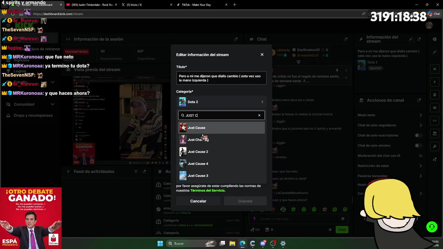The height and width of the screenshot is (249, 443).
Task: Open OBS Studio from the taskbar
Action: click(273, 243)
